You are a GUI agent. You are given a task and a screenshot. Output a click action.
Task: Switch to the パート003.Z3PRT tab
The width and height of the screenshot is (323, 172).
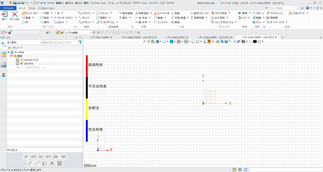(175, 37)
